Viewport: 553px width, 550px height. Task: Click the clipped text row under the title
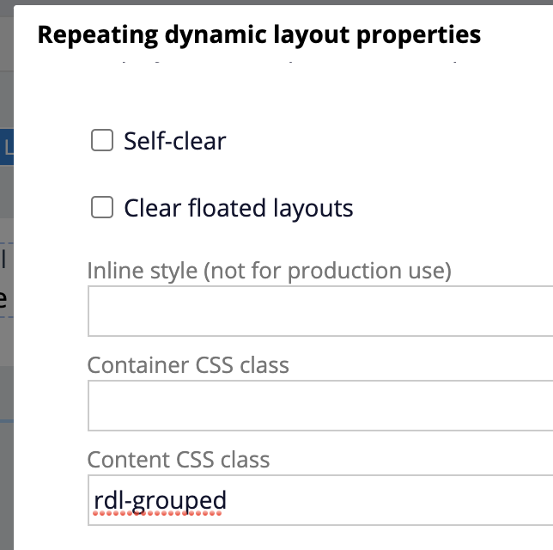pos(289,62)
